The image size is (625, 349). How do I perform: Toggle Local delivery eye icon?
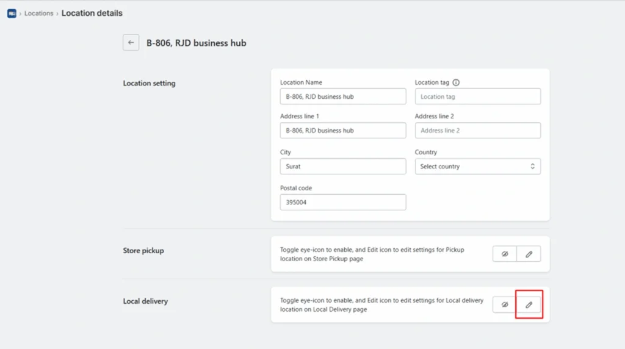[x=505, y=304]
